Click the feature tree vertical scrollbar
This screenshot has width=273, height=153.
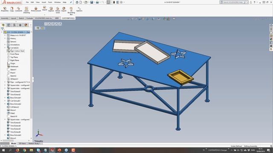click(31, 84)
